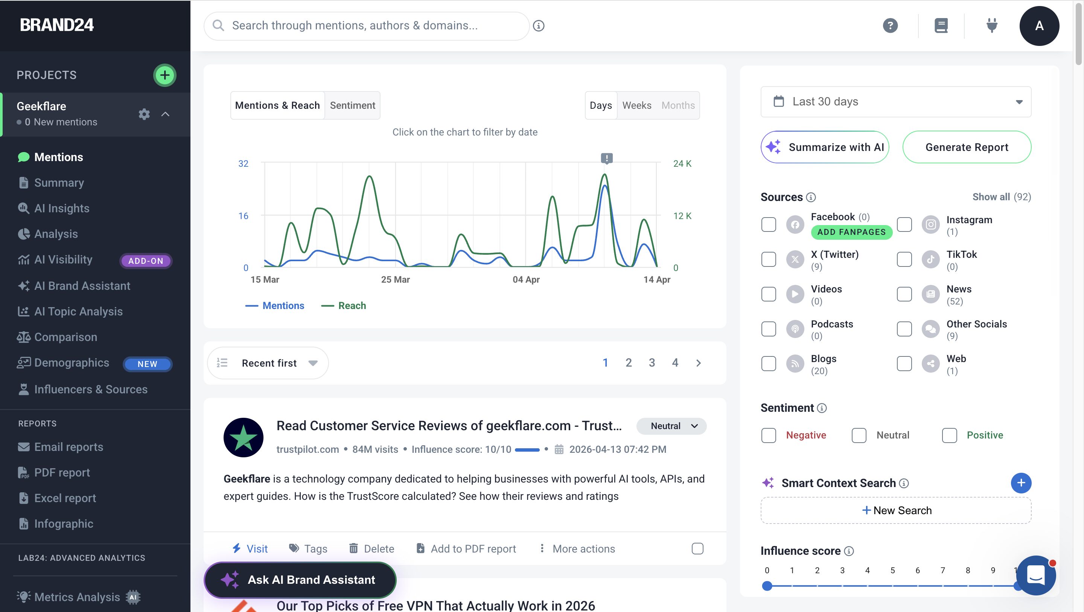Viewport: 1084px width, 612px height.
Task: Add smart context search with blue plus
Action: pos(1020,483)
